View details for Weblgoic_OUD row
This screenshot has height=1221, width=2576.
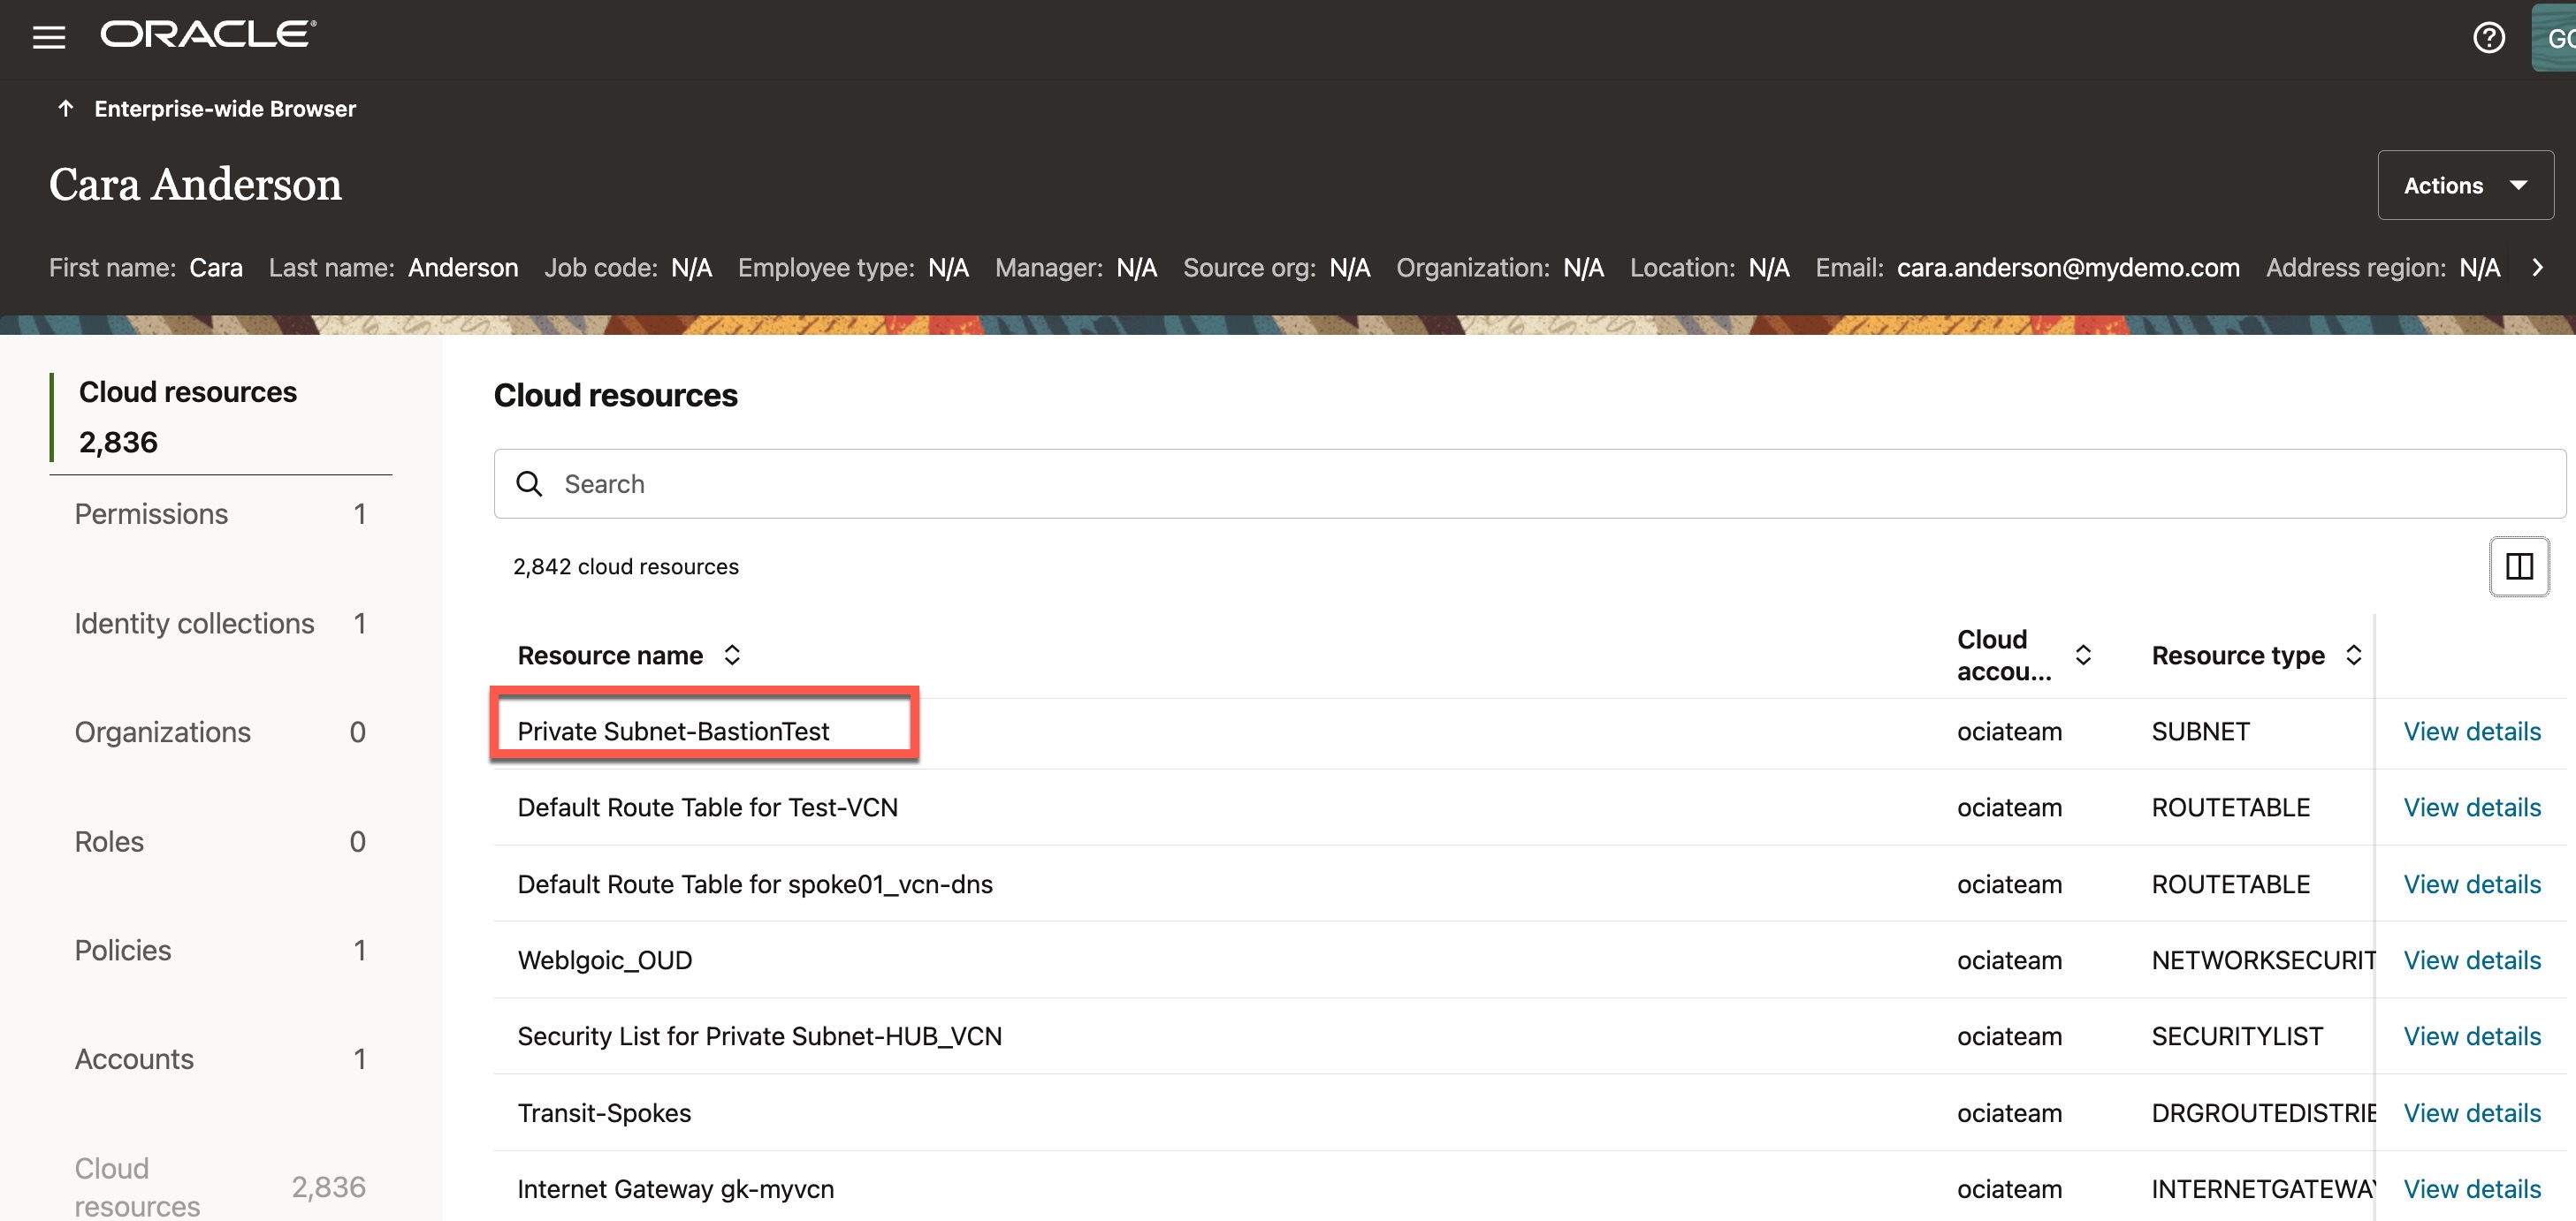pyautogui.click(x=2471, y=959)
